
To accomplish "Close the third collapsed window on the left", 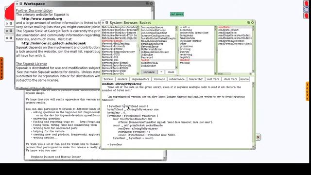I will click(7, 38).
